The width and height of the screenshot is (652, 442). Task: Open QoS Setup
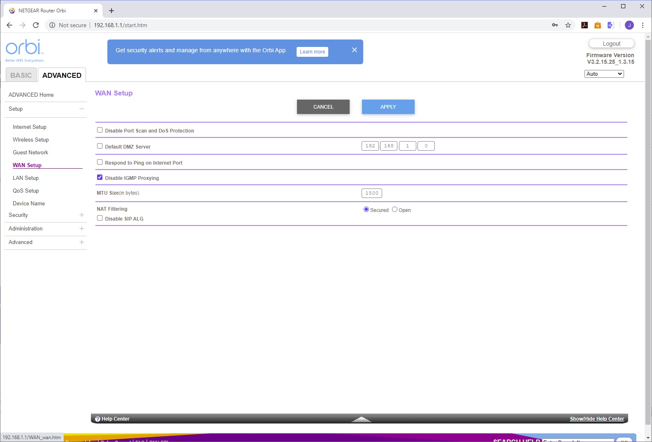click(x=26, y=191)
